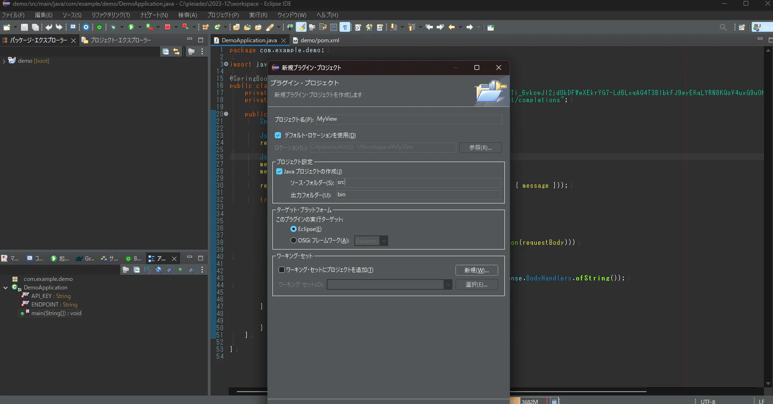Screen dimensions: 773x404
Task: Click Collapse All in Package Explorer
Action: click(x=165, y=51)
